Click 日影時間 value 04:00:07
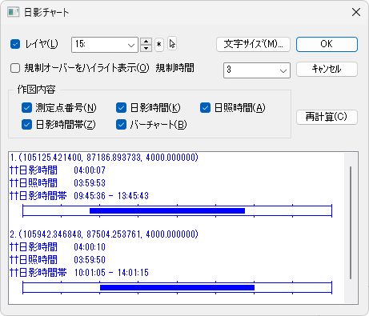The image size is (369, 316). click(90, 170)
